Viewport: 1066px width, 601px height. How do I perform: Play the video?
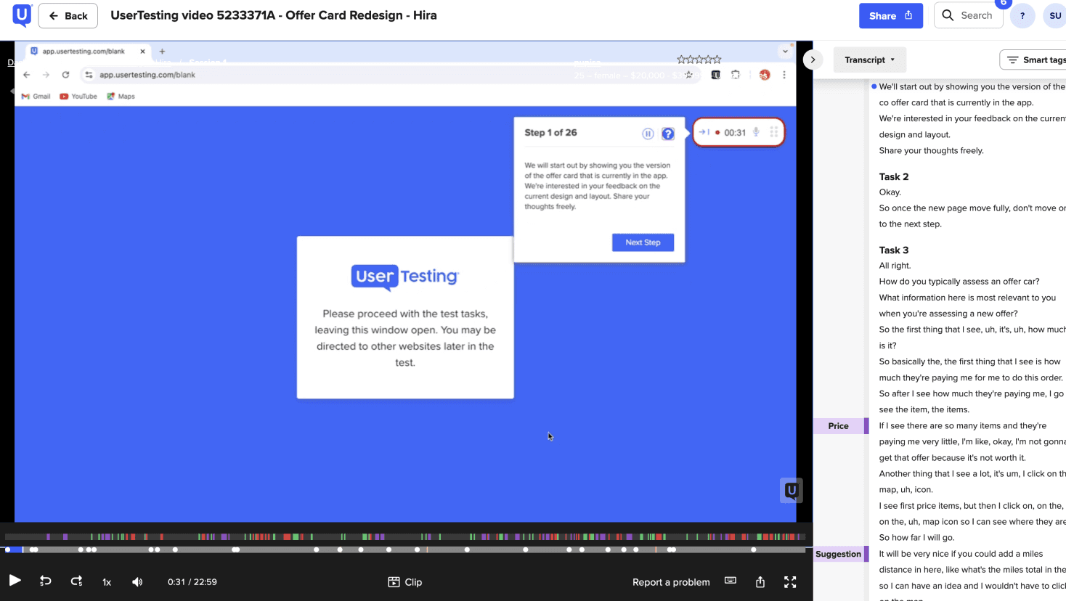(x=15, y=581)
